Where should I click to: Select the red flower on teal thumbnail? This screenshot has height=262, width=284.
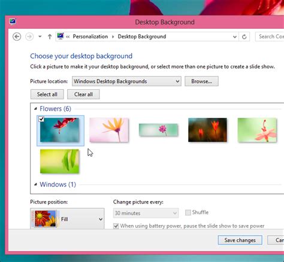coord(60,130)
